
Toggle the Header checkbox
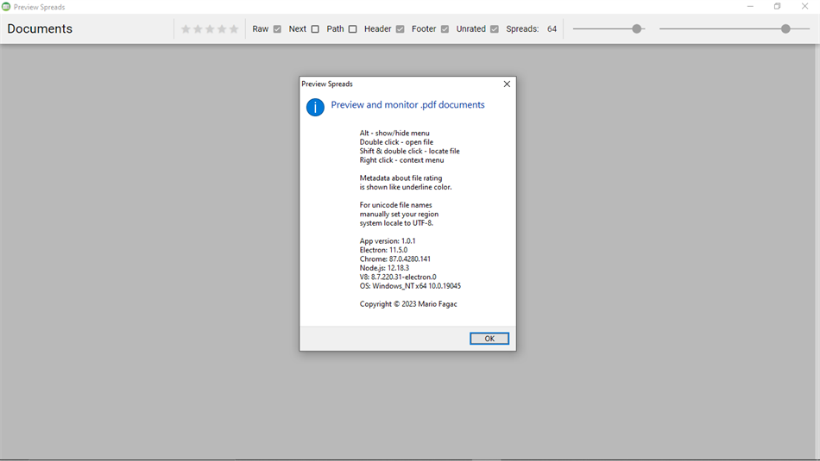click(400, 29)
